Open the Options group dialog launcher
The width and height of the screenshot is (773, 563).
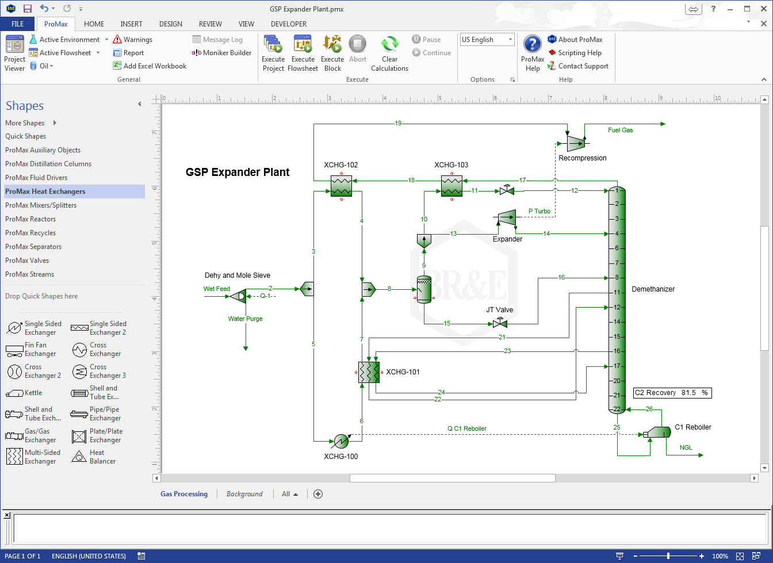point(512,80)
